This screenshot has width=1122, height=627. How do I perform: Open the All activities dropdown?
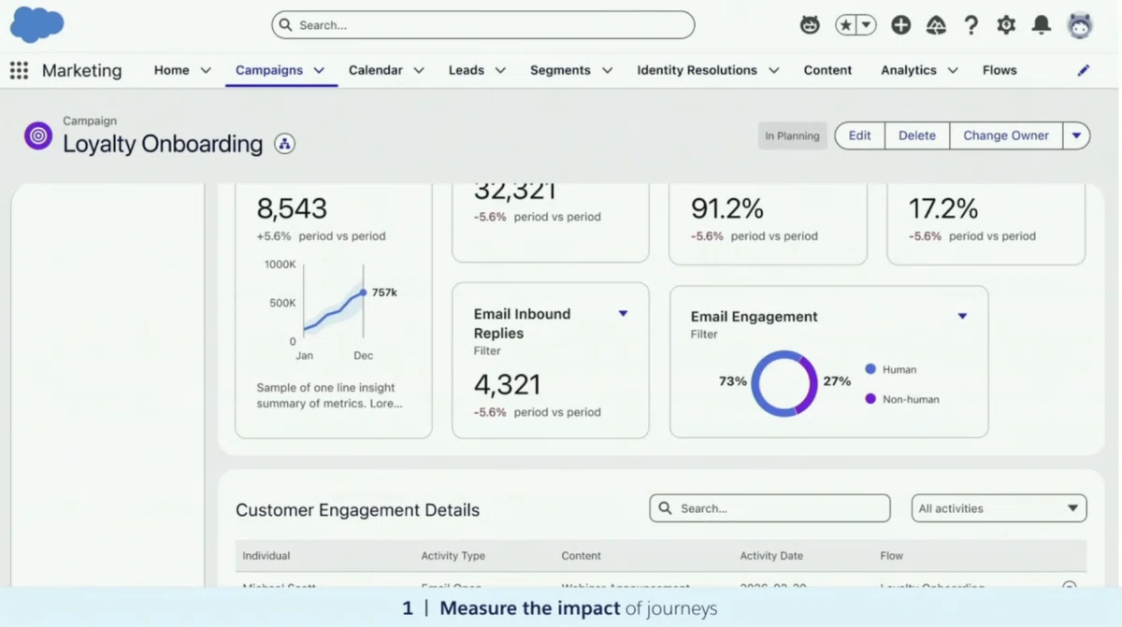click(999, 508)
